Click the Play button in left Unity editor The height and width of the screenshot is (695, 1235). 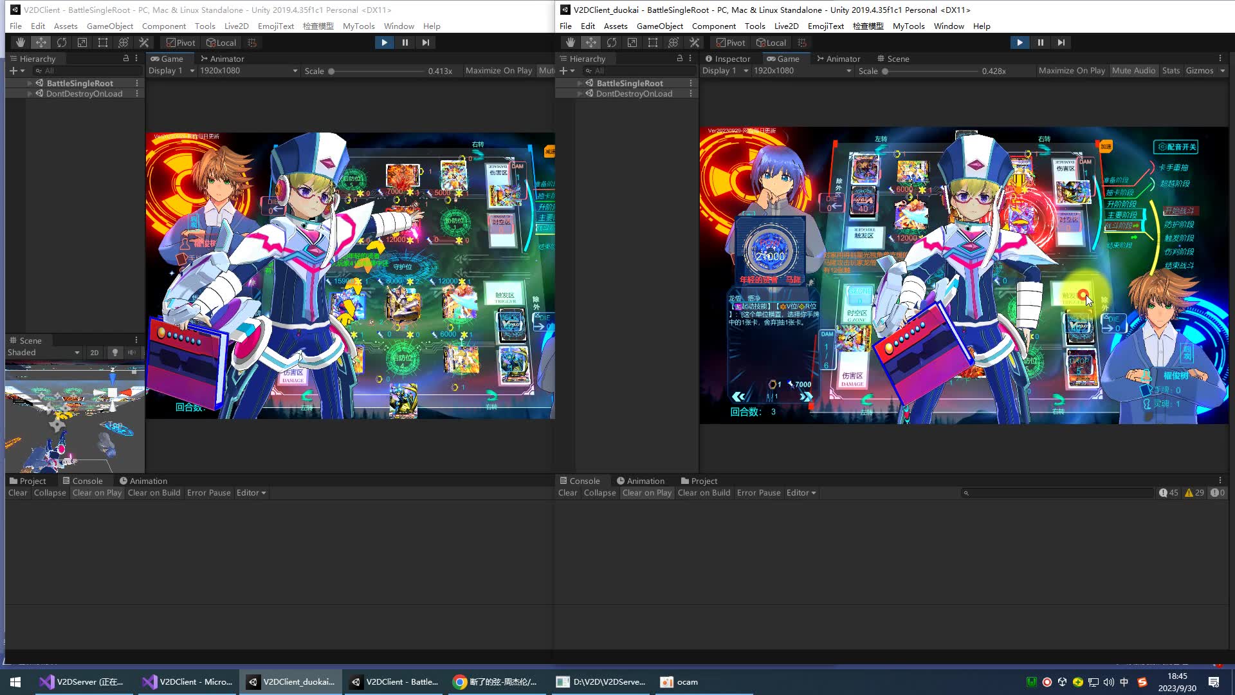[383, 42]
